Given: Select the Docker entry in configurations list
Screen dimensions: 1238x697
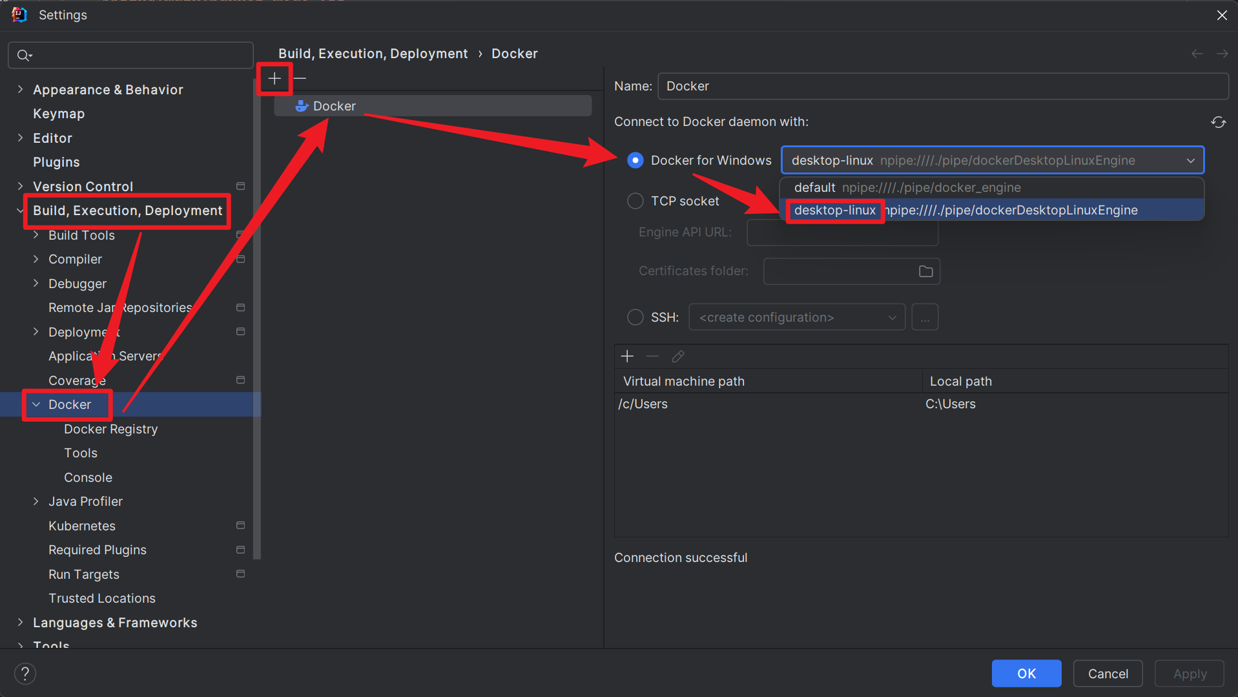Looking at the screenshot, I should pos(433,106).
